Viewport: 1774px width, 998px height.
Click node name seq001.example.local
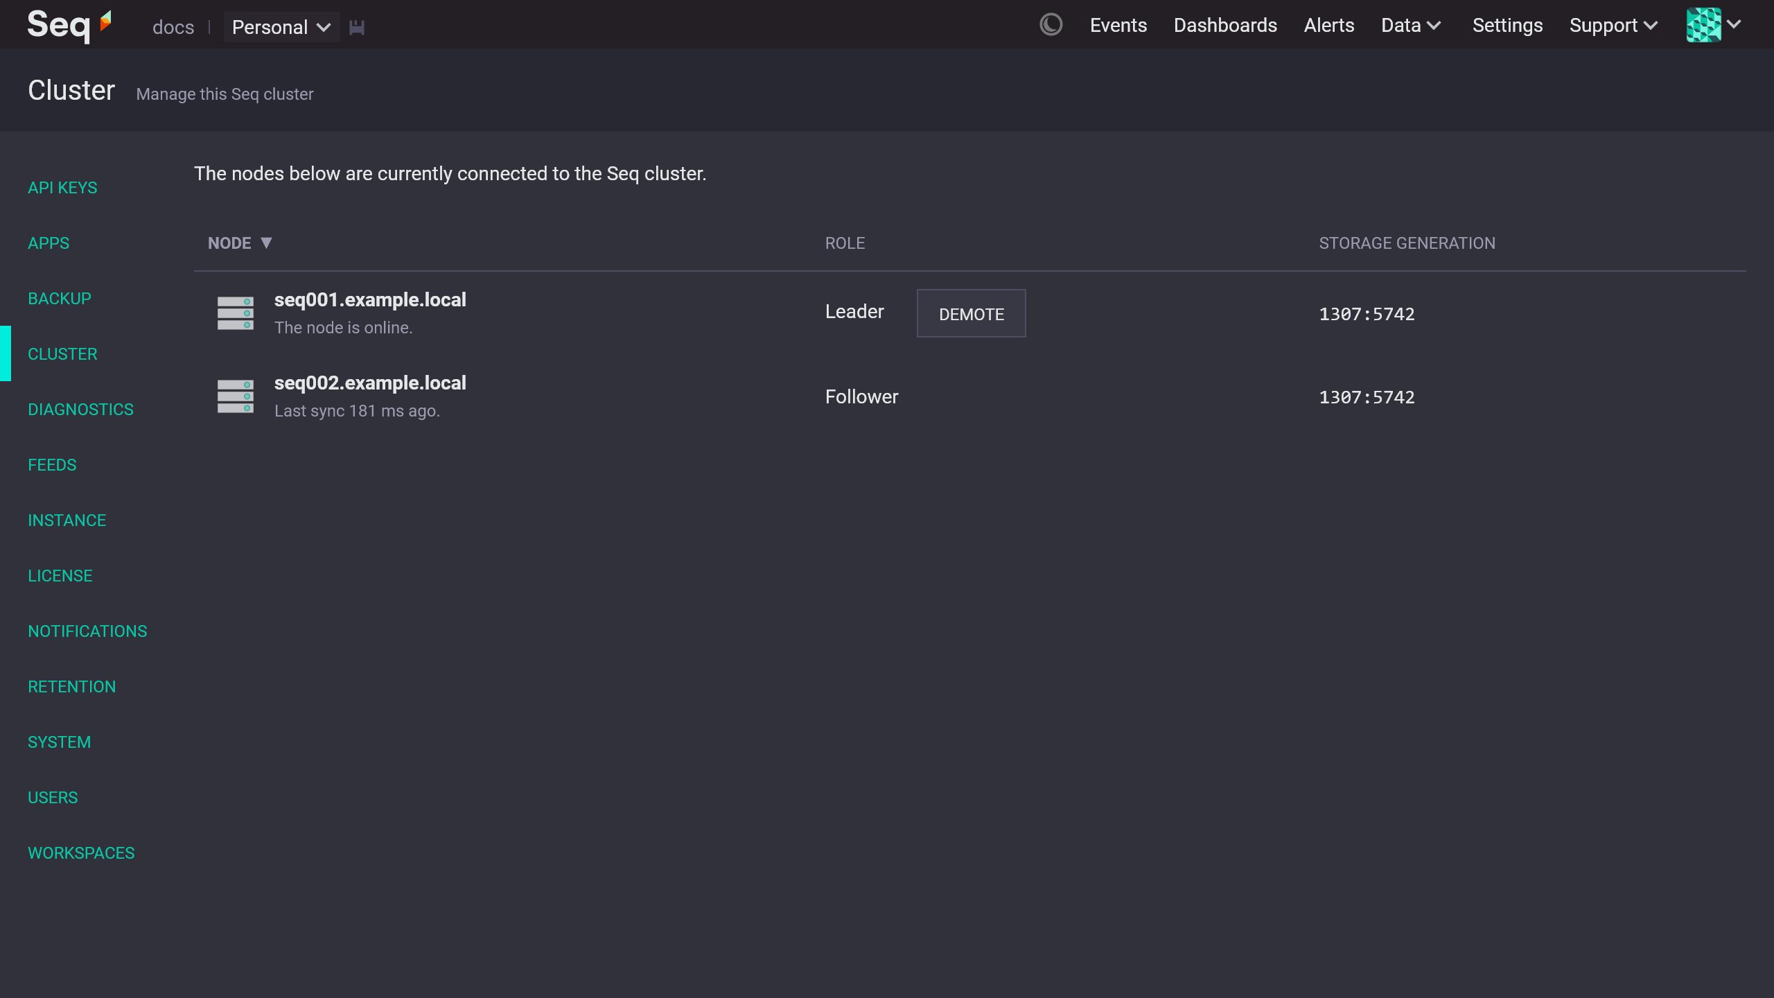[x=370, y=300]
